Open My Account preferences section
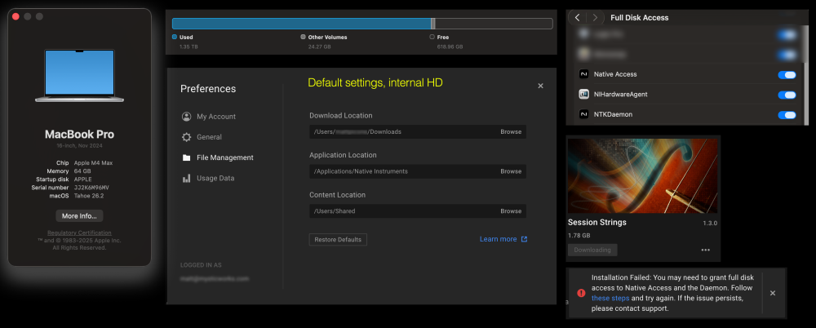 [x=208, y=117]
